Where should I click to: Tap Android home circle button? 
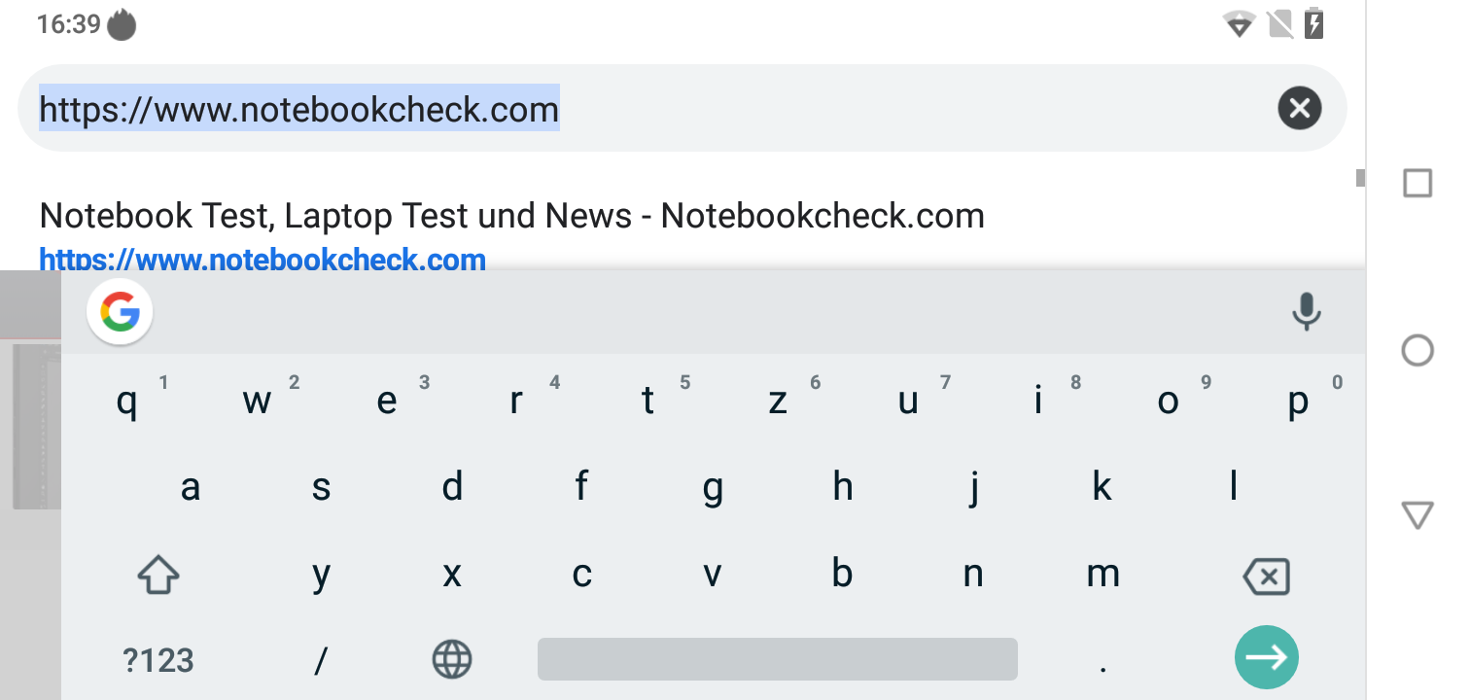point(1417,350)
